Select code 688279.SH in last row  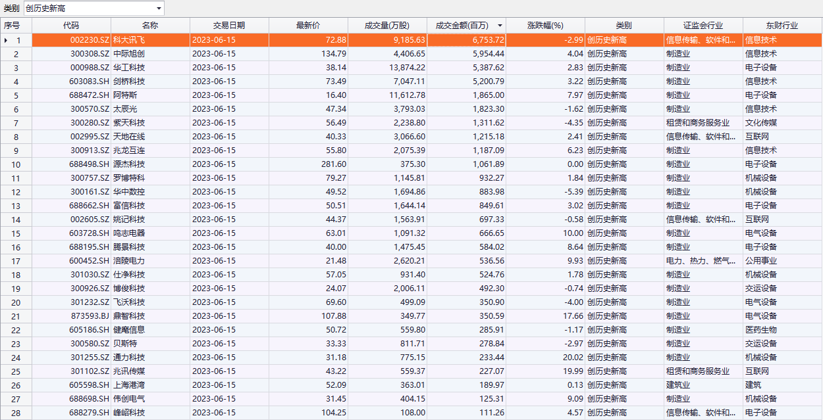point(71,413)
